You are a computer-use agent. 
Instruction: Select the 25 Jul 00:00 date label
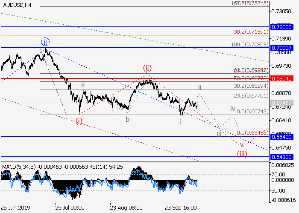(x=70, y=208)
